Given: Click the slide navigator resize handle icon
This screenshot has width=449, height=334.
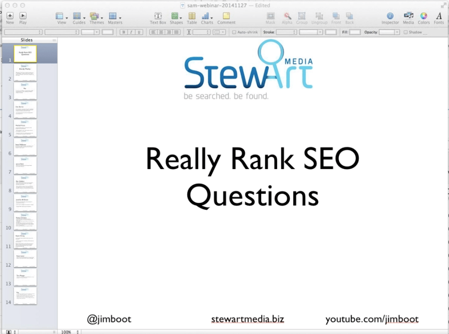Looking at the screenshot, I should 54,332.
